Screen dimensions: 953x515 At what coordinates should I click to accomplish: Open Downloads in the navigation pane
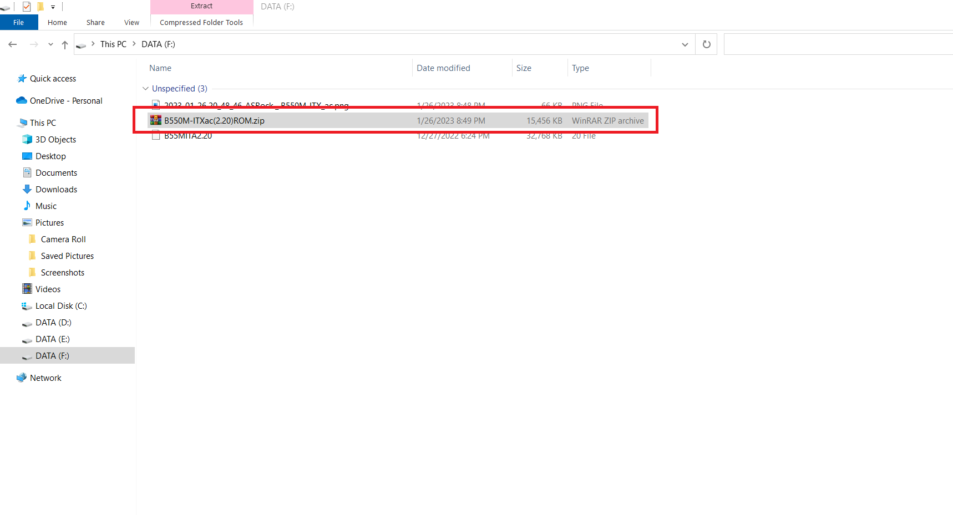click(56, 190)
